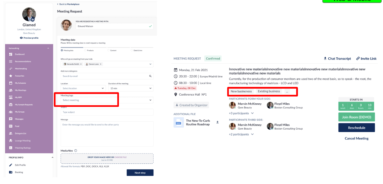The width and height of the screenshot is (383, 184).
Task: Open Delegate List menu item
Action: click(x=21, y=134)
